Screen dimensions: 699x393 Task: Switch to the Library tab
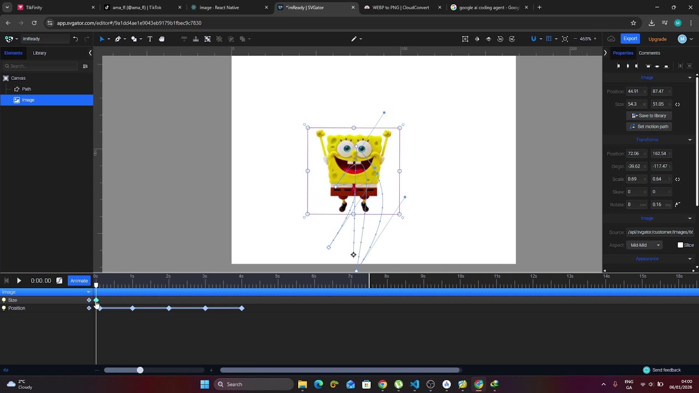(x=39, y=53)
